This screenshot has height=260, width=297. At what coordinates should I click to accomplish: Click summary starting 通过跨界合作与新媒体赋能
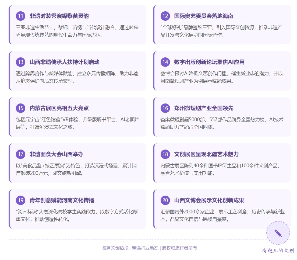click(77, 77)
